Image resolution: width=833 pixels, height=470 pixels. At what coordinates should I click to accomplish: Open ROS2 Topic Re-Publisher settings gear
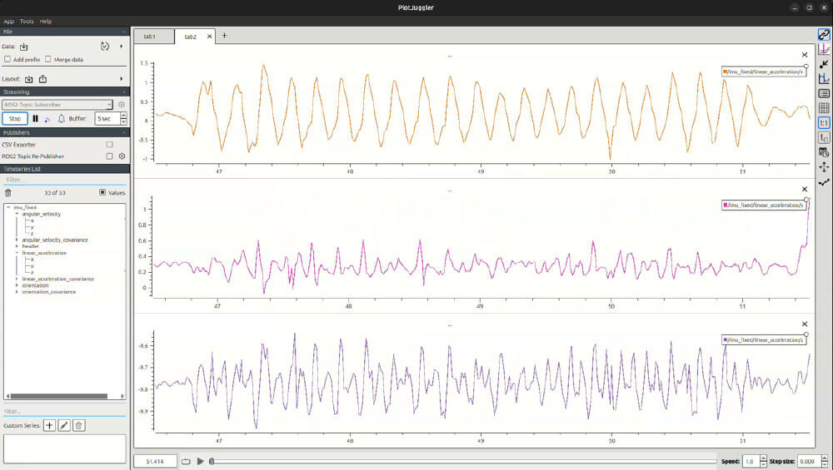(122, 156)
